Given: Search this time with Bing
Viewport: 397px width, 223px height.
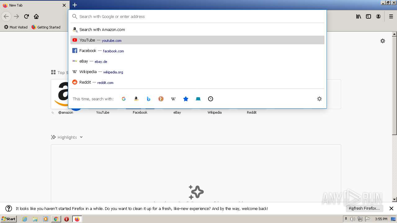Looking at the screenshot, I should (x=149, y=99).
